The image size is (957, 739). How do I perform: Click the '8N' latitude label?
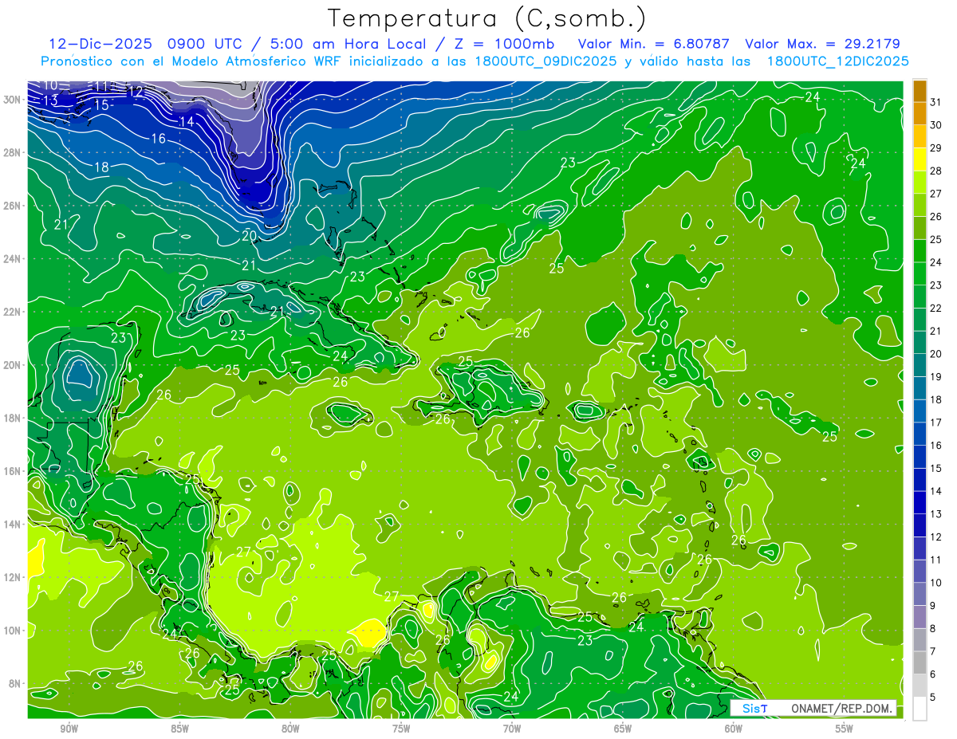coord(15,683)
